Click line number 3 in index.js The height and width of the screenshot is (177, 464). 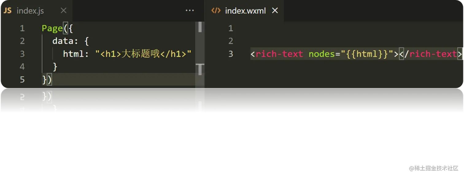click(x=22, y=54)
